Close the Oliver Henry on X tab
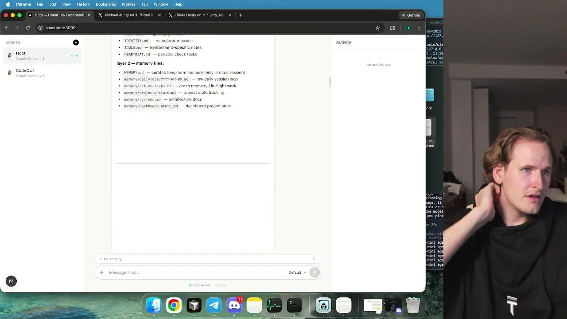Image resolution: width=567 pixels, height=319 pixels. pos(229,15)
